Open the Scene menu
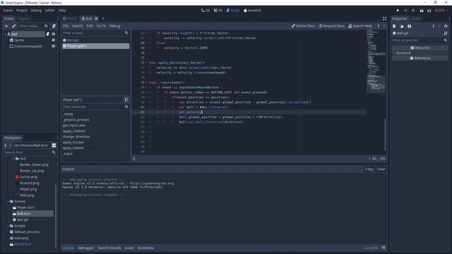This screenshot has height=254, width=452. pos(8,11)
